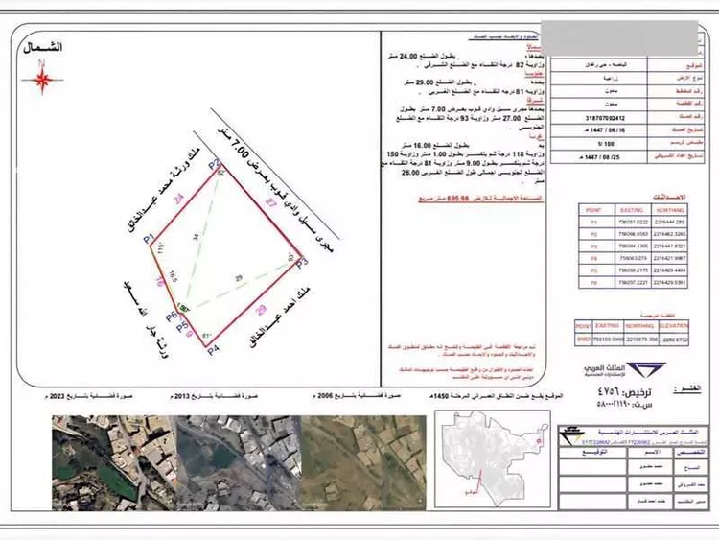Click POINT header in the coordinates table
The width and height of the screenshot is (719, 540).
tap(594, 210)
